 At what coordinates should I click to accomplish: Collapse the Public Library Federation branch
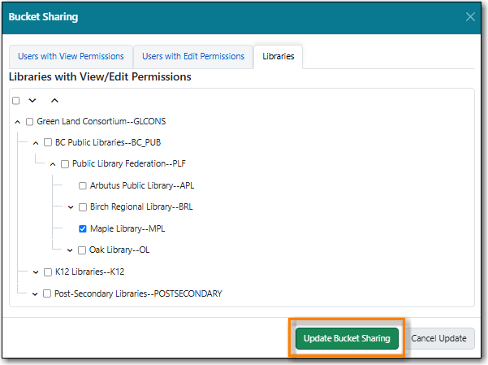pyautogui.click(x=53, y=164)
